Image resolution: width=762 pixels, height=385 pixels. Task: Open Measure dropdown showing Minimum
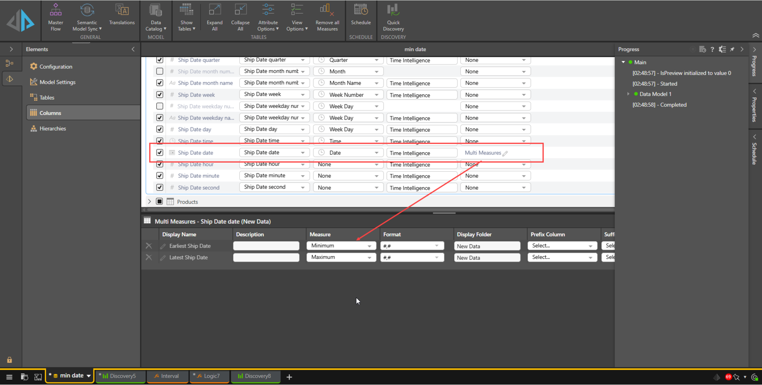point(341,246)
